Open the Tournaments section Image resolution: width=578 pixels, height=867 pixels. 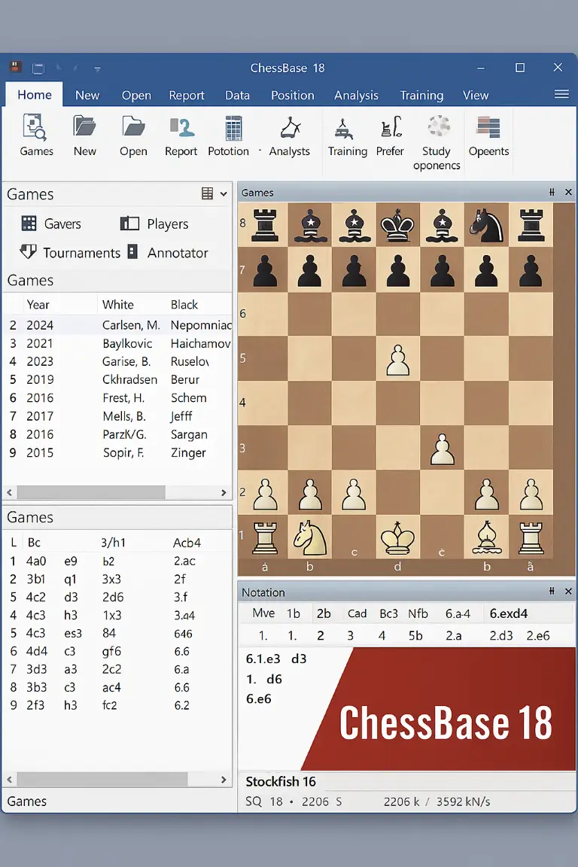[70, 253]
